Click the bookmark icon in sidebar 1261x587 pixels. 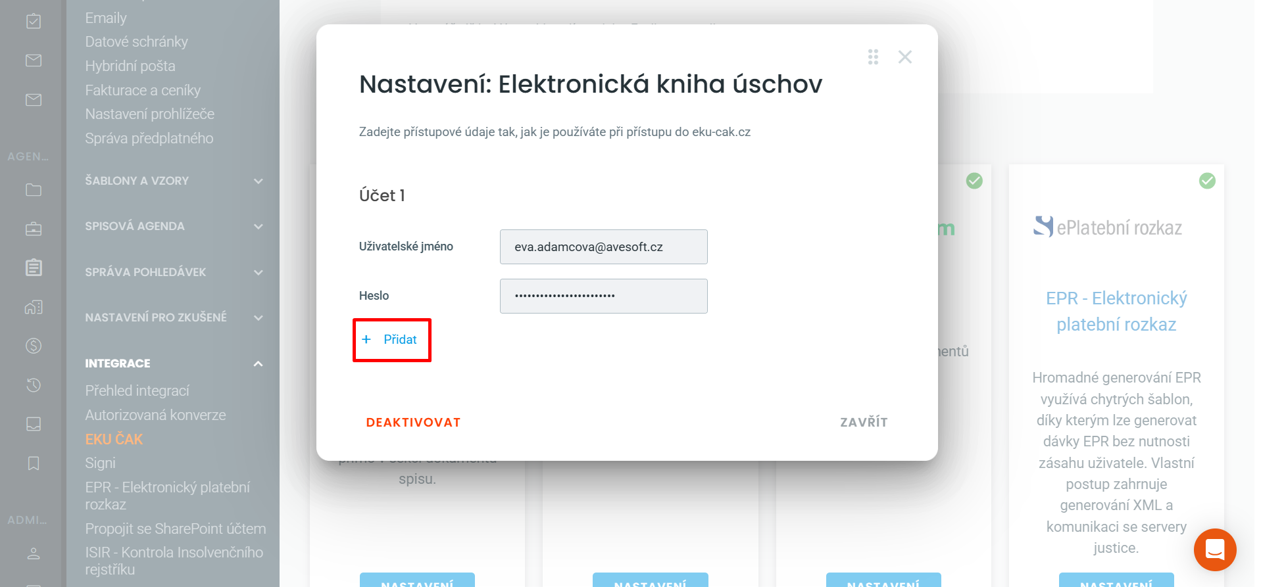(x=34, y=463)
